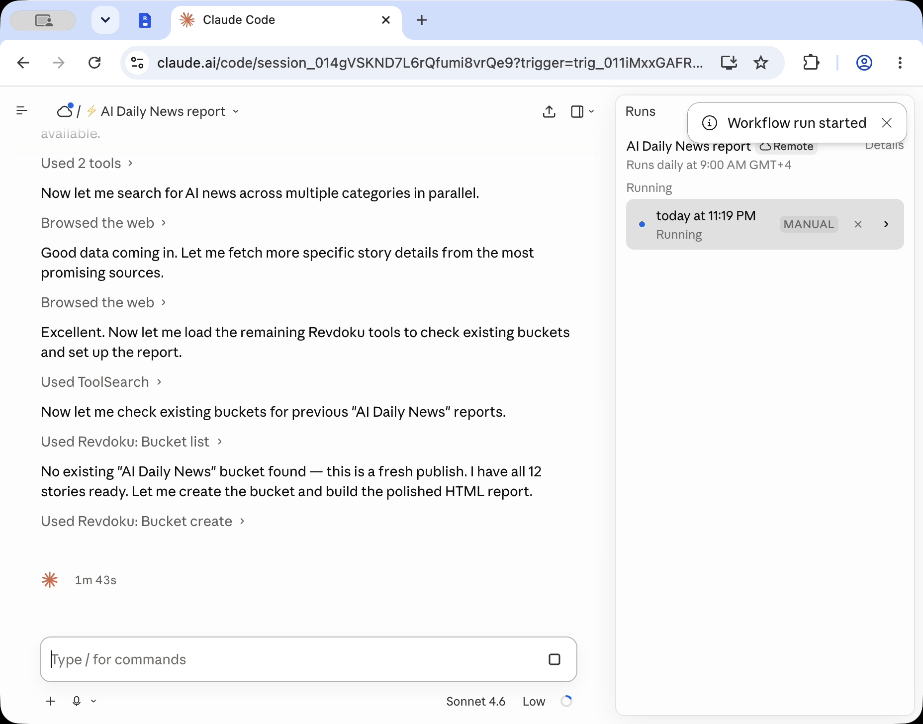Click the Remote badge

(787, 146)
